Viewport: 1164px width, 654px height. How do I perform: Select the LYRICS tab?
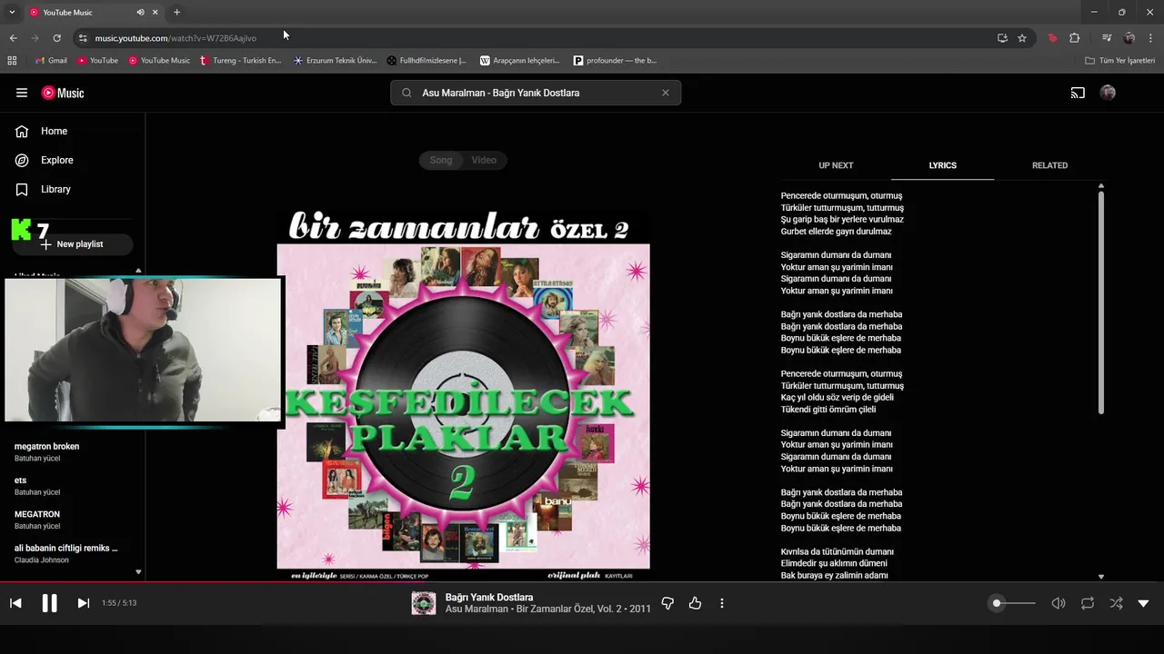pos(942,165)
